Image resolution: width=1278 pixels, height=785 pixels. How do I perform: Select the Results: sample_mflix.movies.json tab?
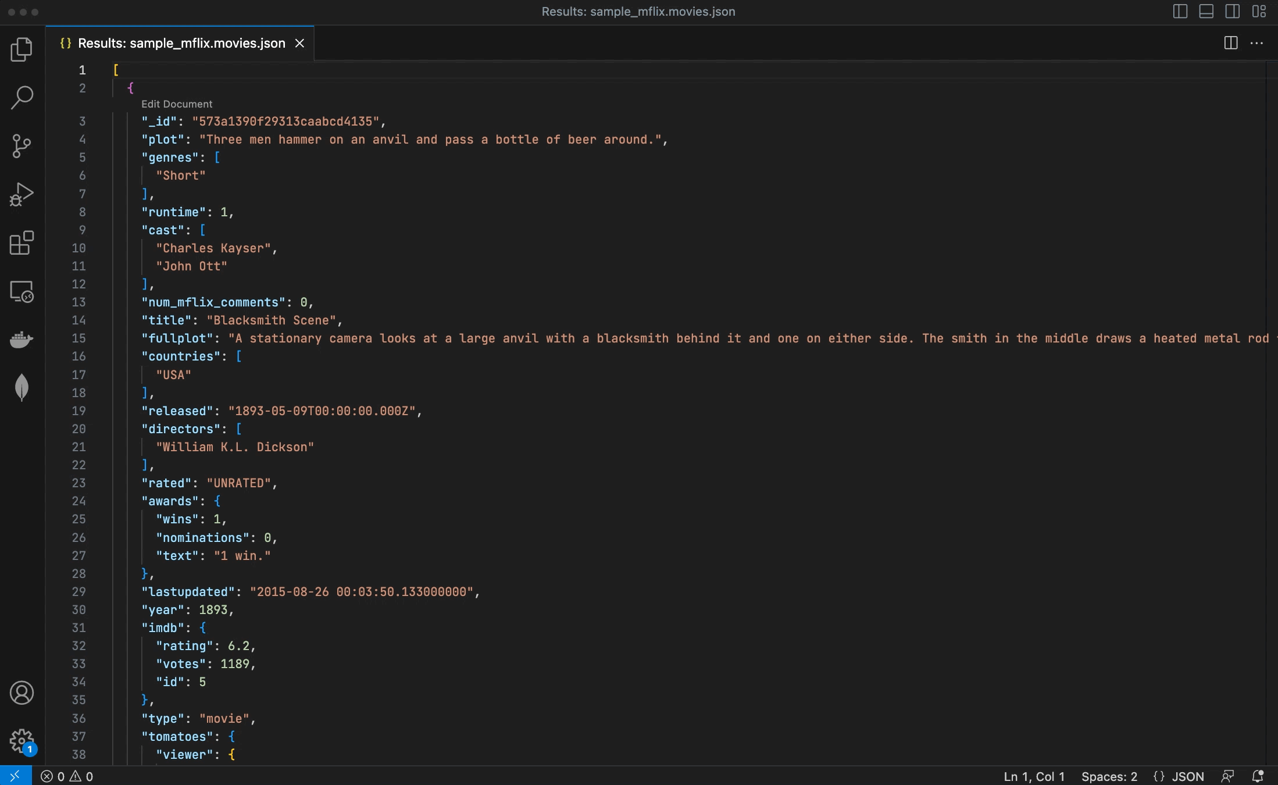181,43
